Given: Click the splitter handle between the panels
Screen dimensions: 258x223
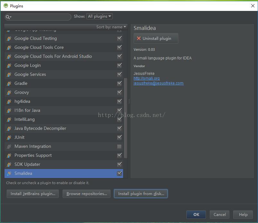Looking at the screenshot, I should click(129, 101).
